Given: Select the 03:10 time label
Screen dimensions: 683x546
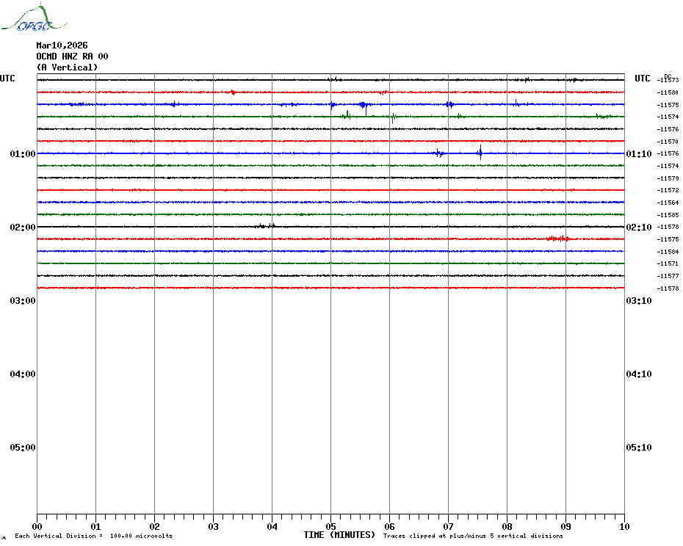Looking at the screenshot, I should [x=639, y=301].
